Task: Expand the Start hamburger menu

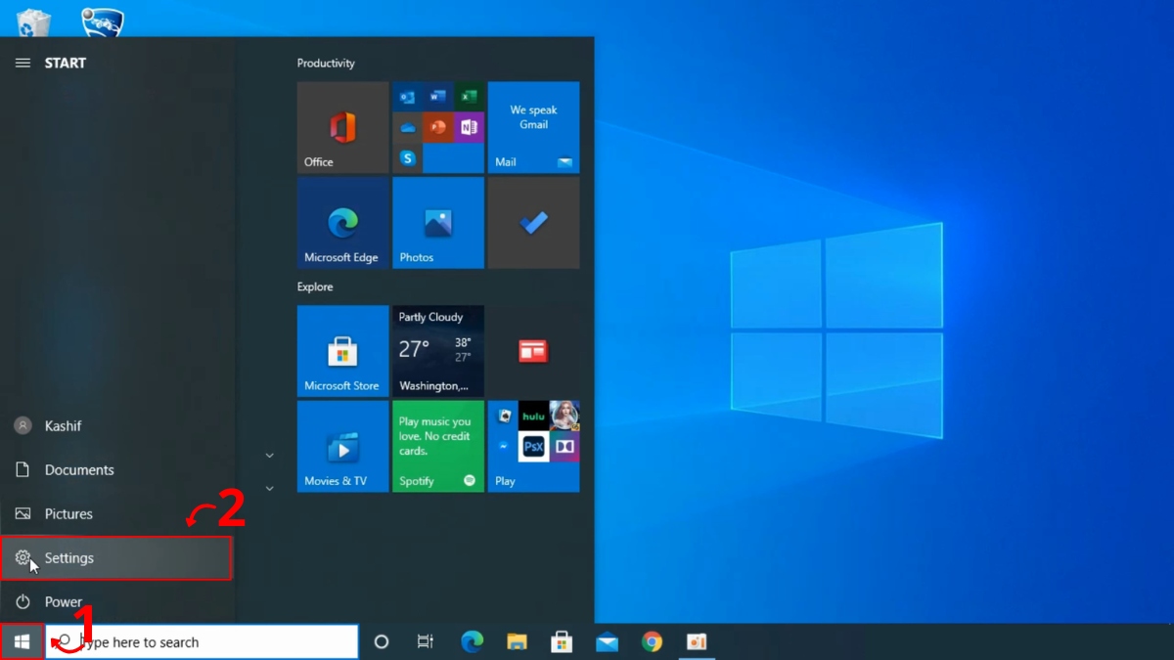Action: pos(23,63)
